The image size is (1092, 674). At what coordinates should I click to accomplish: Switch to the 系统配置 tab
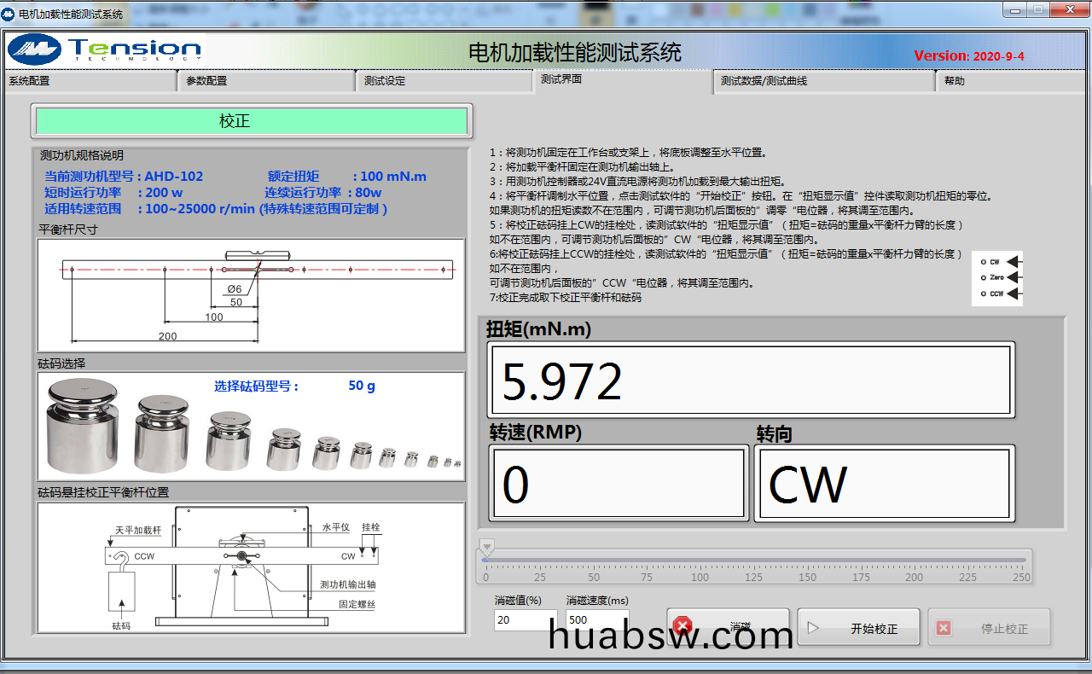(90, 81)
